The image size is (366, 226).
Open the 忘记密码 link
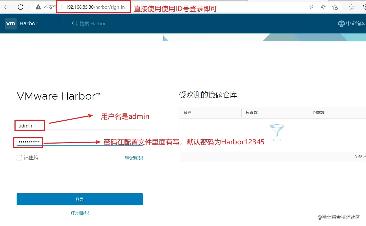(134, 158)
